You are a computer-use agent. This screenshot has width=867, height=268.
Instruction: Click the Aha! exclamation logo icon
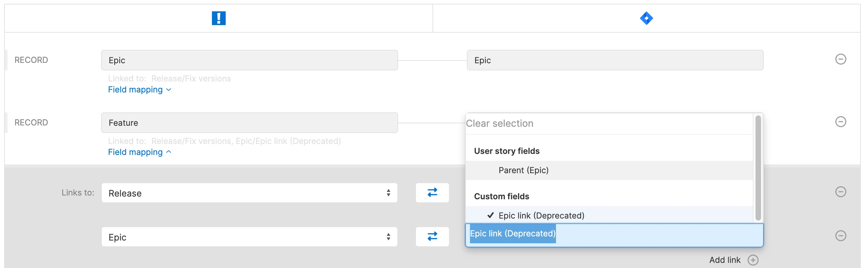(218, 18)
